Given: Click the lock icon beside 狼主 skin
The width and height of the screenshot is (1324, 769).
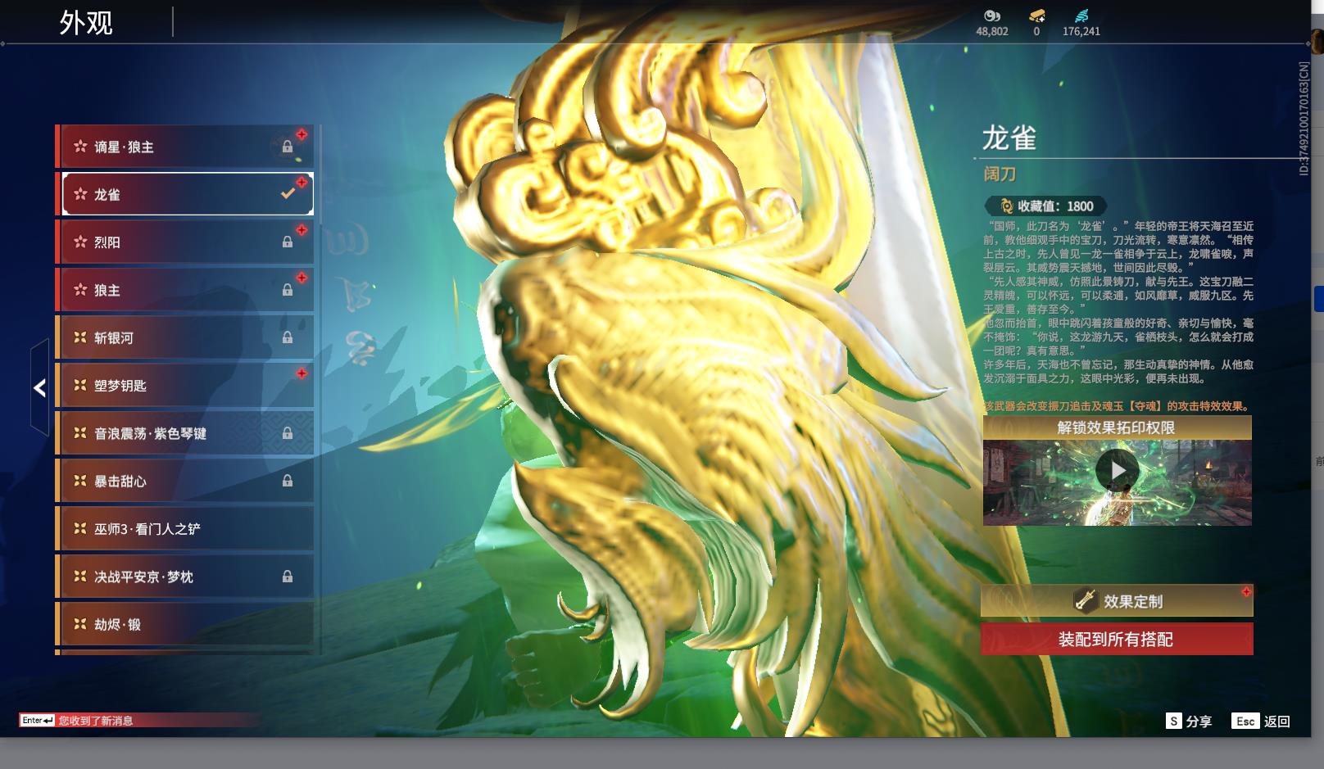Looking at the screenshot, I should [288, 290].
